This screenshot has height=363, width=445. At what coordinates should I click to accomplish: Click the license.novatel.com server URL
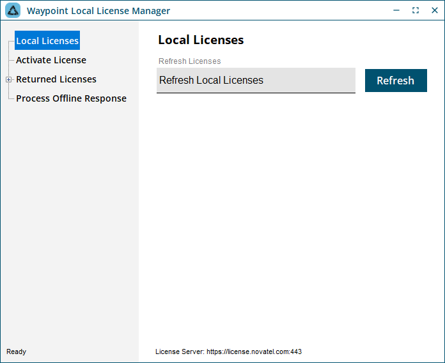(x=254, y=351)
